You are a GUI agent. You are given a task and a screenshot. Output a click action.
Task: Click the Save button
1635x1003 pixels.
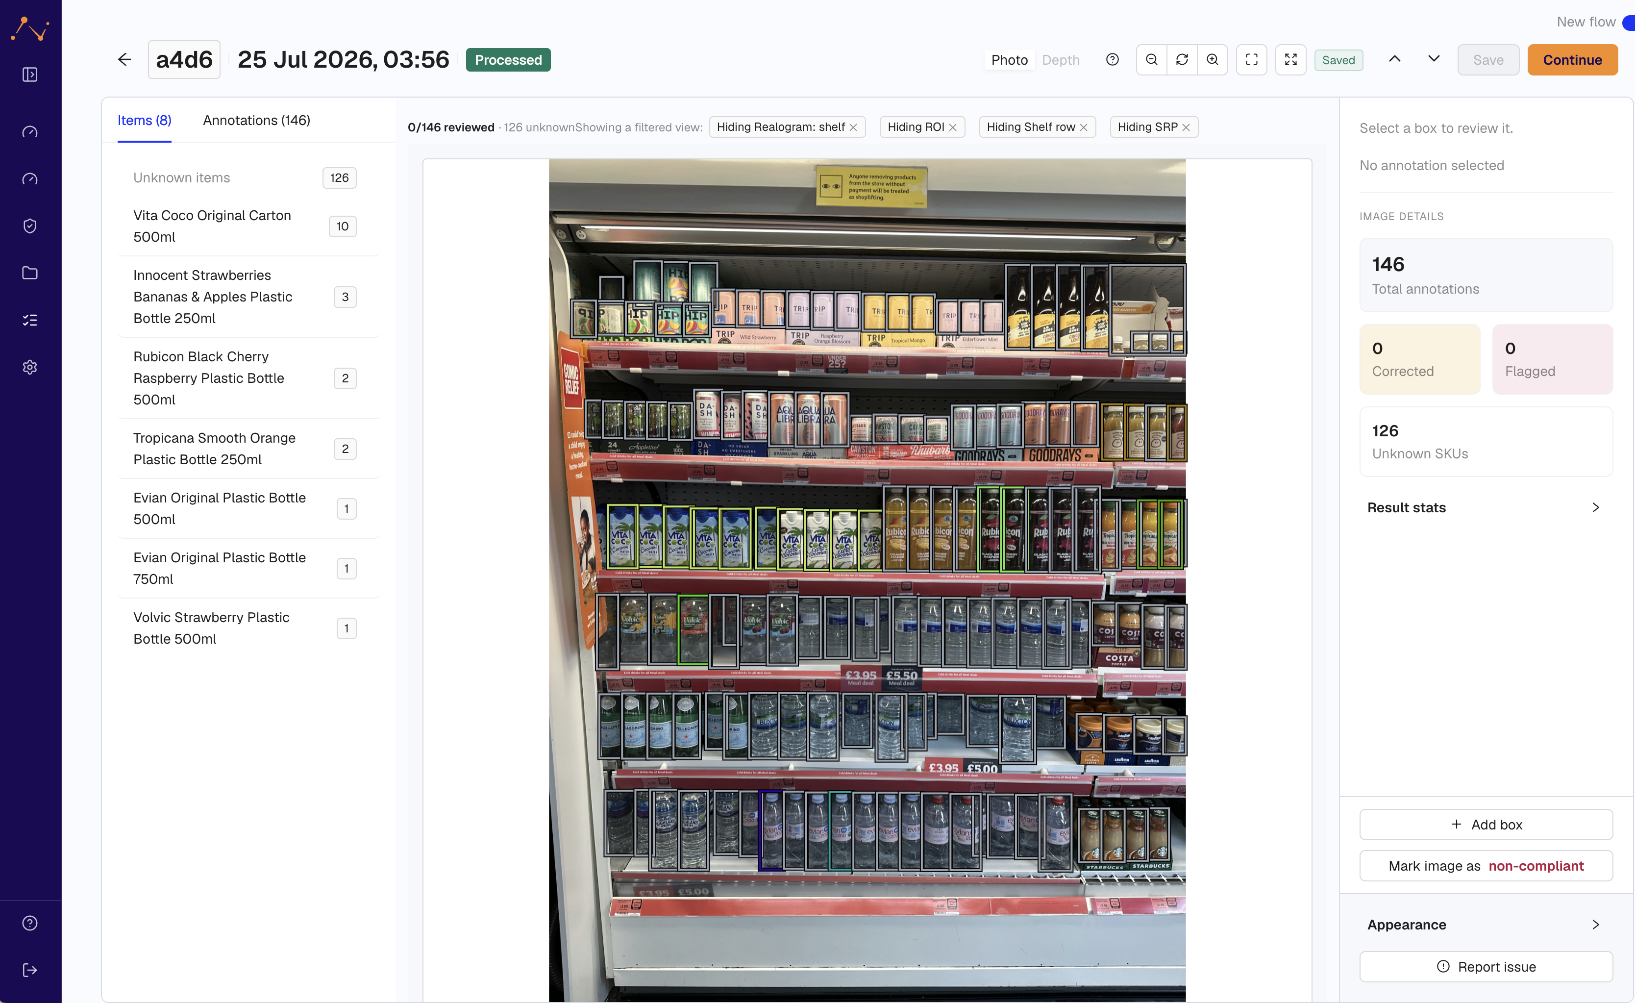click(x=1487, y=60)
